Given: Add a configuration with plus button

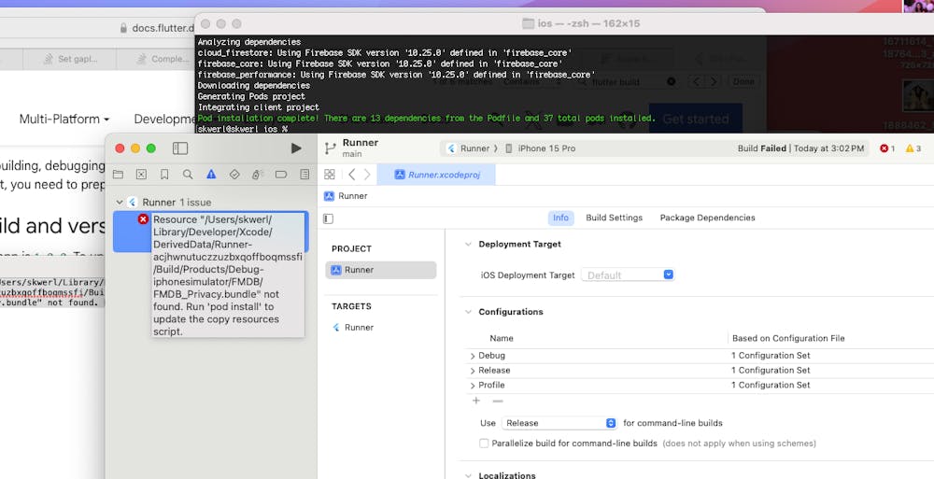Looking at the screenshot, I should [476, 401].
